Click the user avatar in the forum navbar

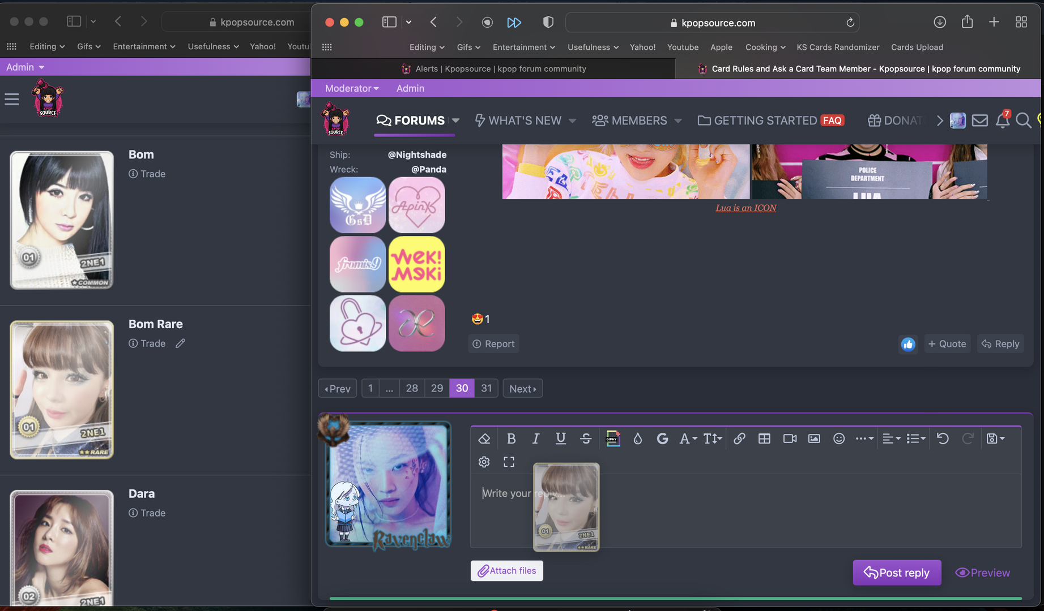click(x=958, y=121)
